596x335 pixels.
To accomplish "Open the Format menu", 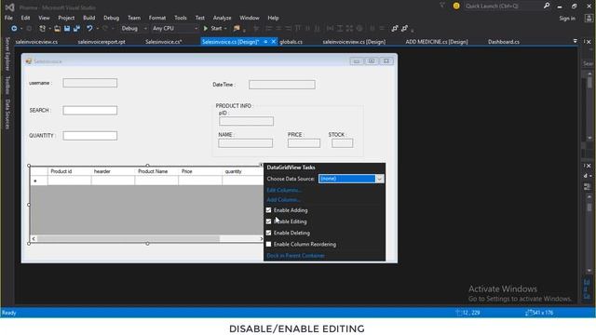I will (157, 18).
